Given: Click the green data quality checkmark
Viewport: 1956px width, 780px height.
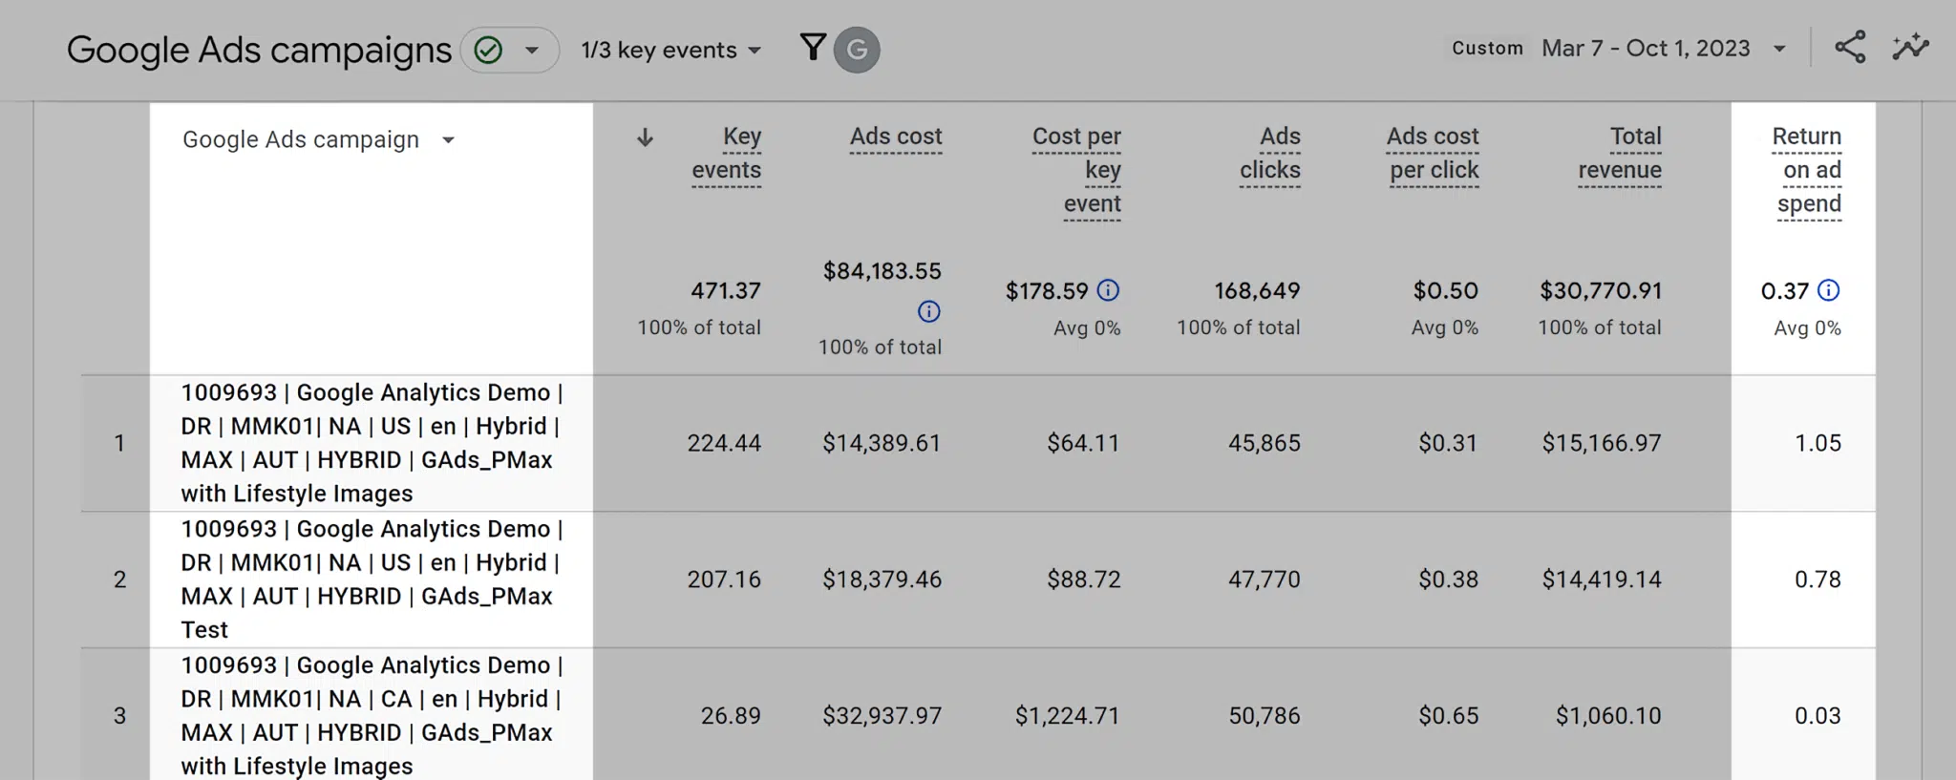Looking at the screenshot, I should (489, 49).
